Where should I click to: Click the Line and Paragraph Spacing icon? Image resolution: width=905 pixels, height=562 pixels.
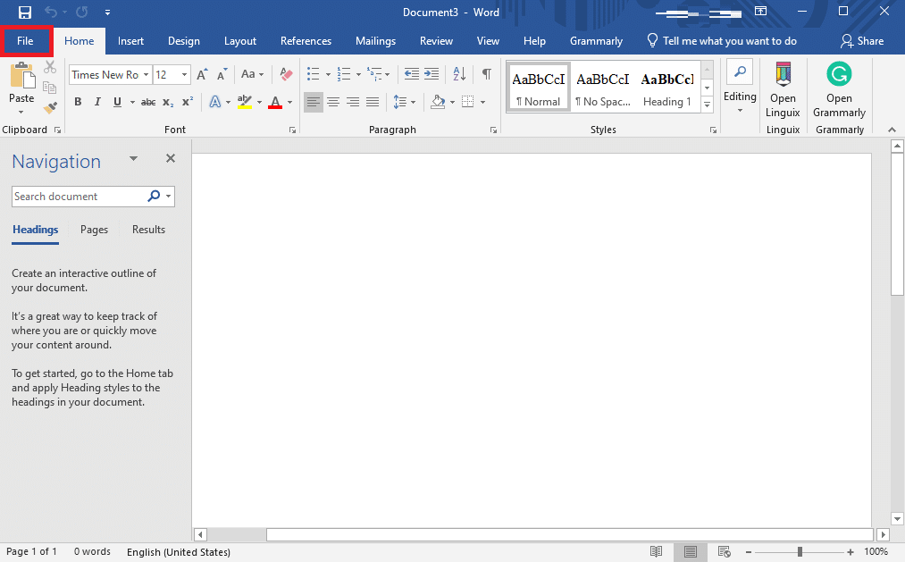click(x=400, y=102)
